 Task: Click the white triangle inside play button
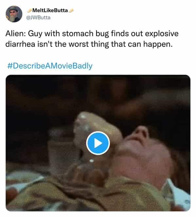98,143
